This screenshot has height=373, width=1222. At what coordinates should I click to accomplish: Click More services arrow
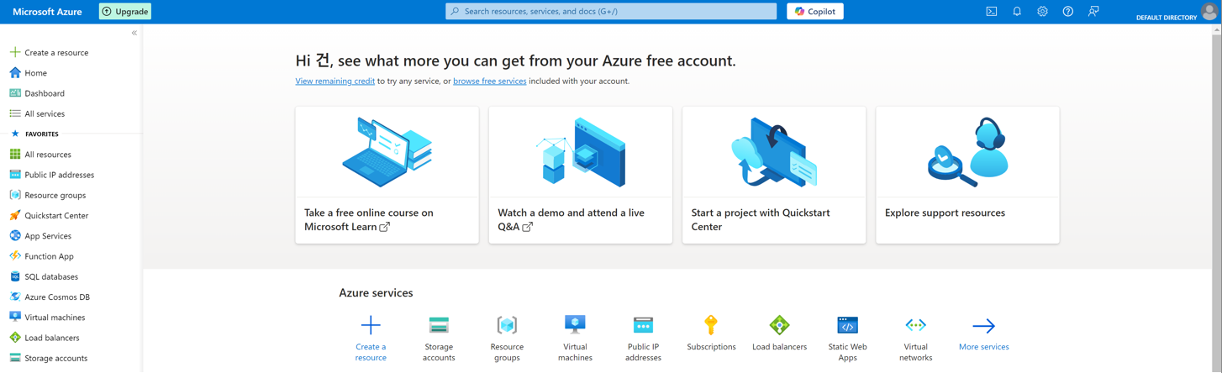(x=983, y=326)
